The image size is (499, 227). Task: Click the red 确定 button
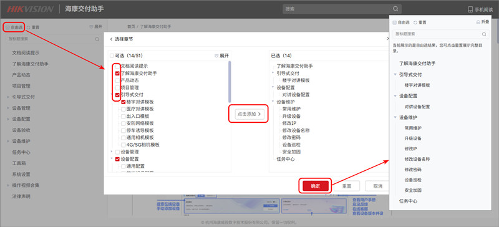(x=316, y=186)
